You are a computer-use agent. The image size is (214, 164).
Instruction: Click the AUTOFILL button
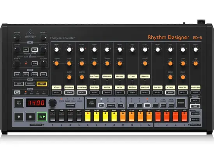click(x=195, y=119)
